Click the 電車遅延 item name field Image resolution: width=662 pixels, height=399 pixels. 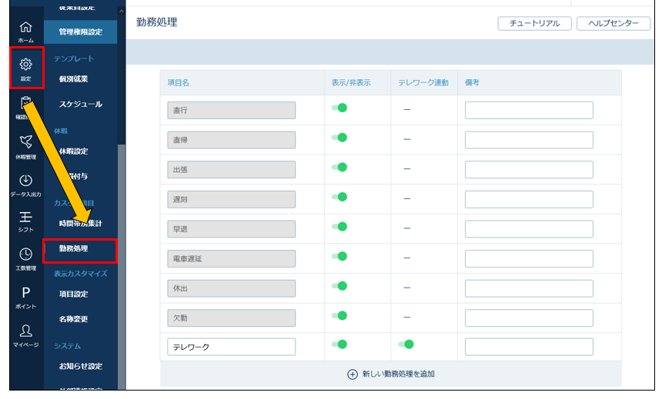pyautogui.click(x=232, y=258)
